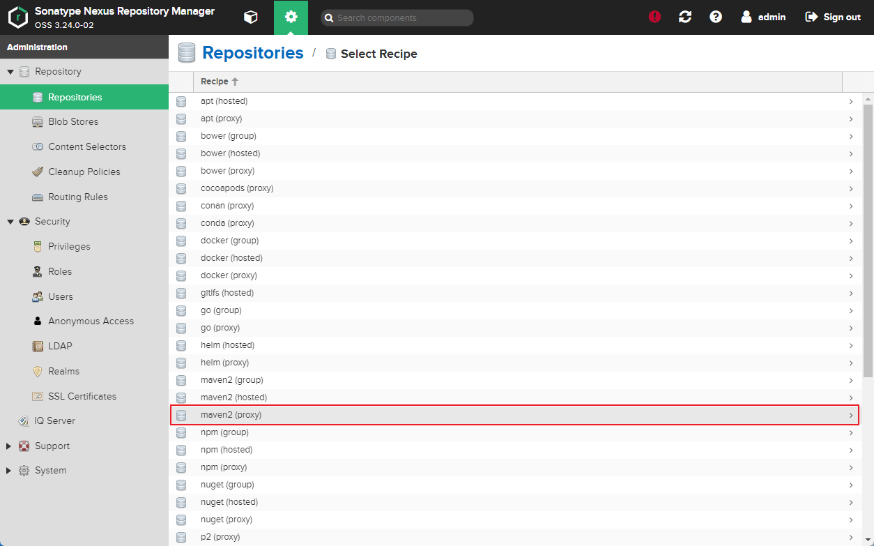Viewport: 874px width, 546px height.
Task: Click the Roles person icon
Action: pos(38,271)
